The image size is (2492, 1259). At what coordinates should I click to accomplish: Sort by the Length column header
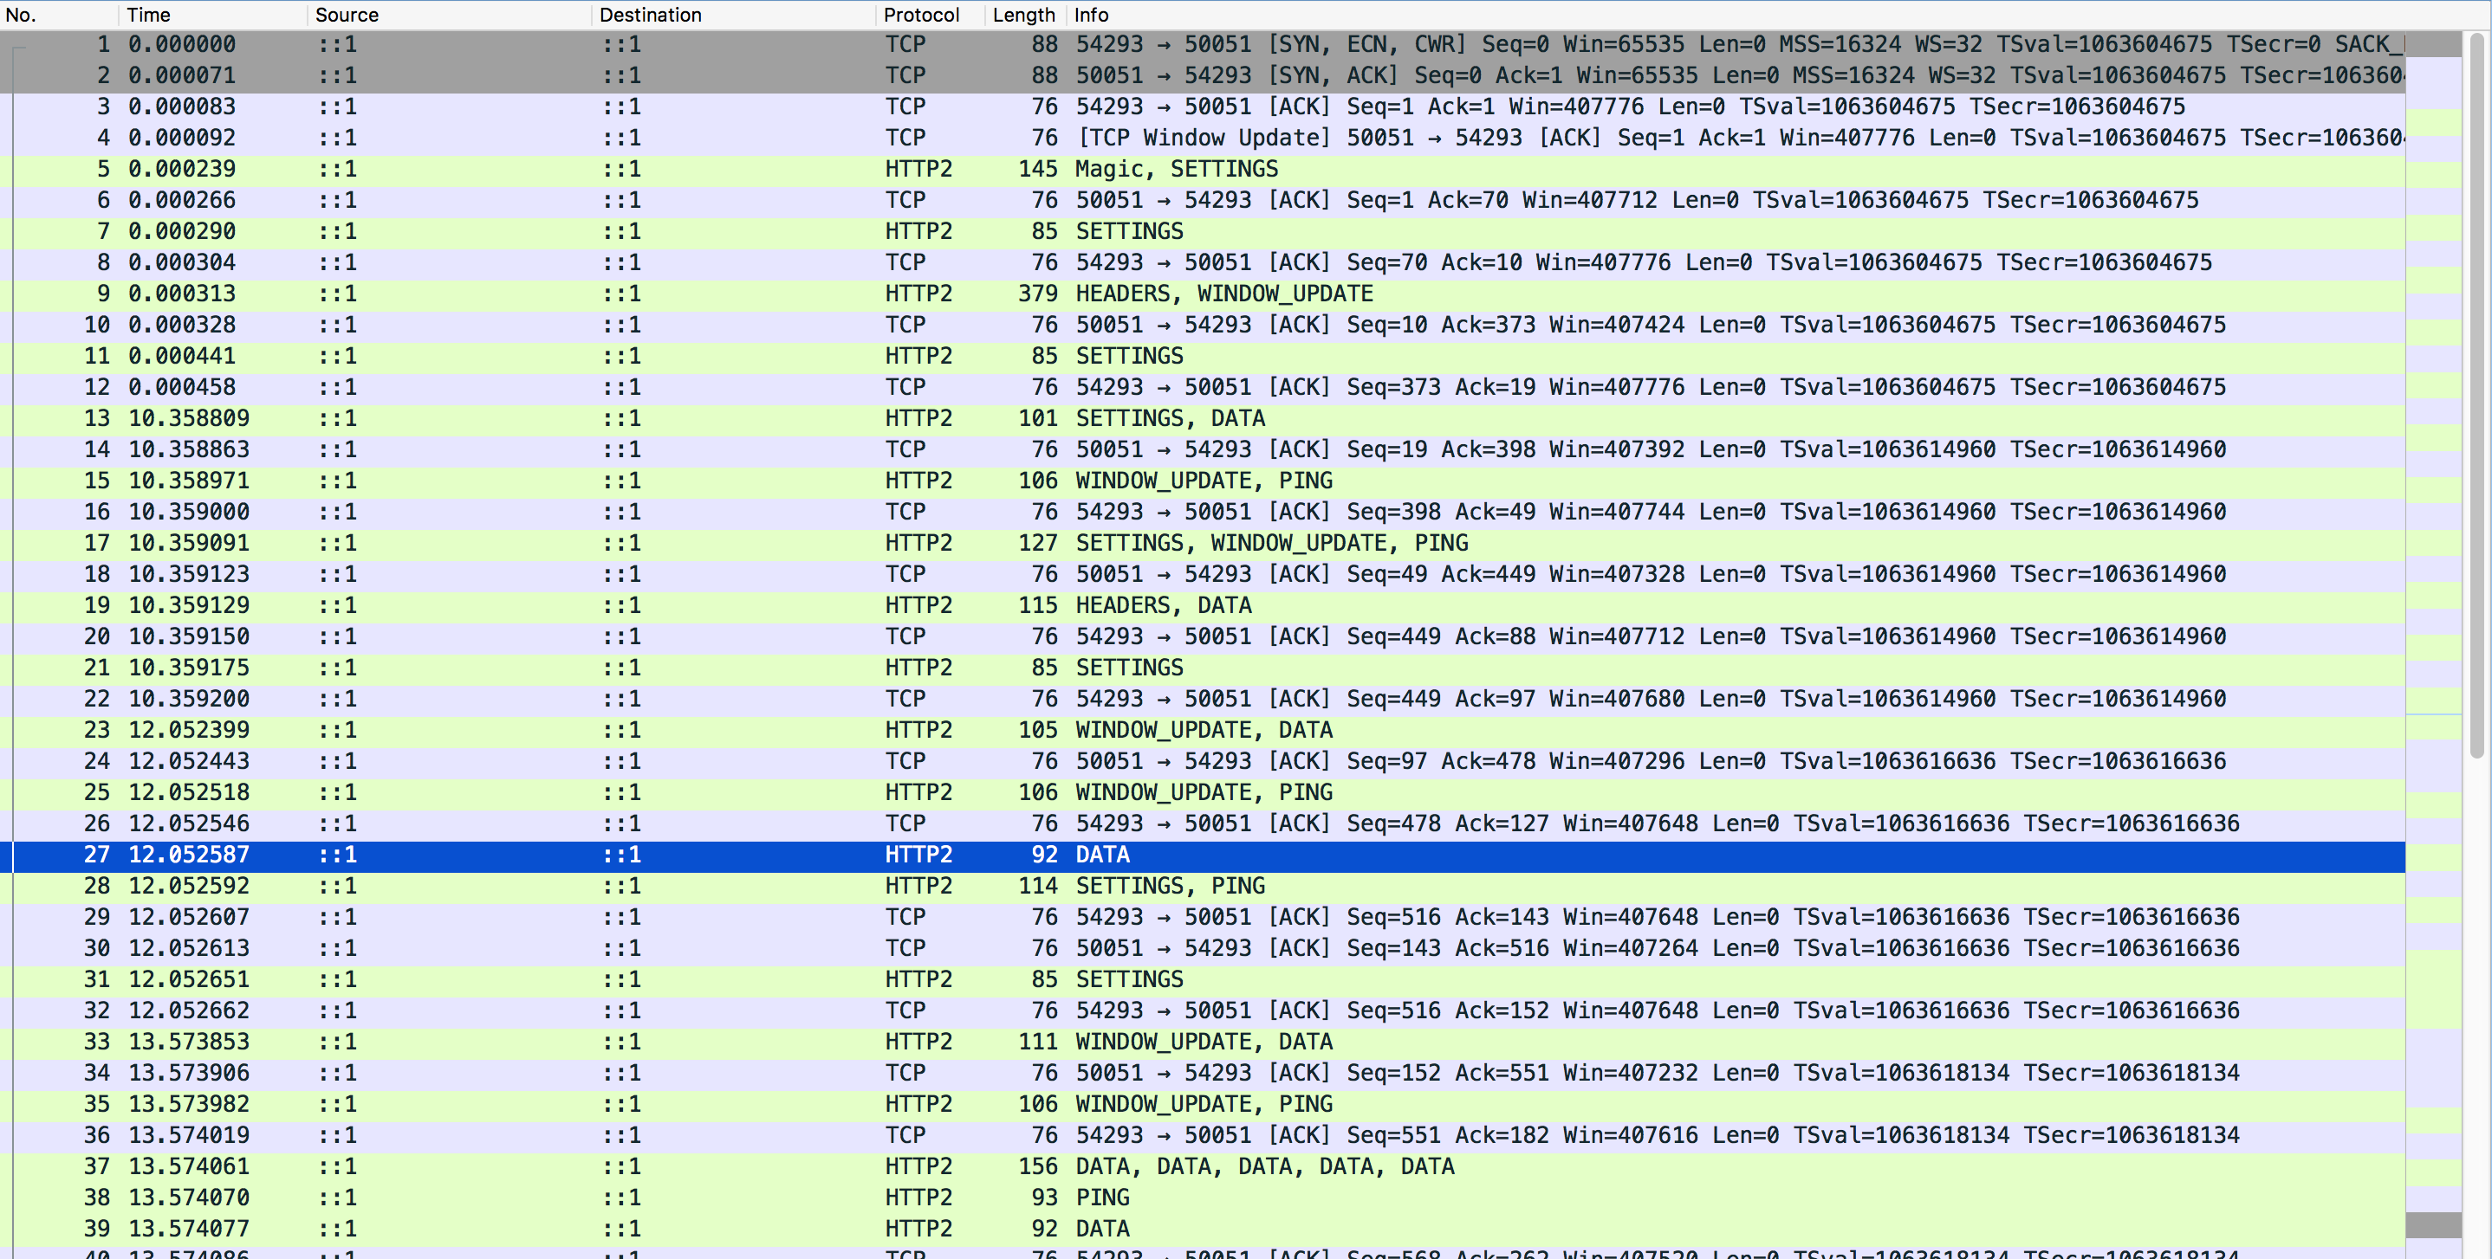[1022, 15]
